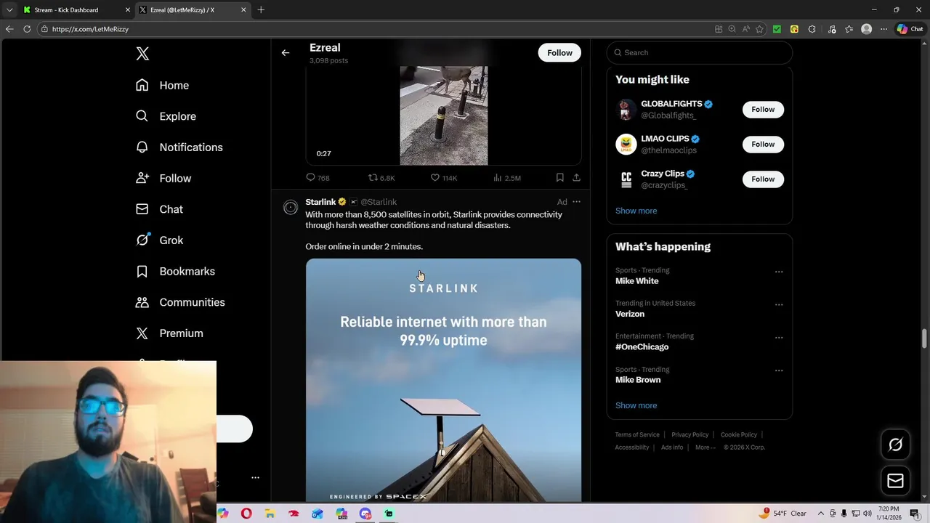The height and width of the screenshot is (523, 930).
Task: Open the Terms of Service link
Action: 637,434
